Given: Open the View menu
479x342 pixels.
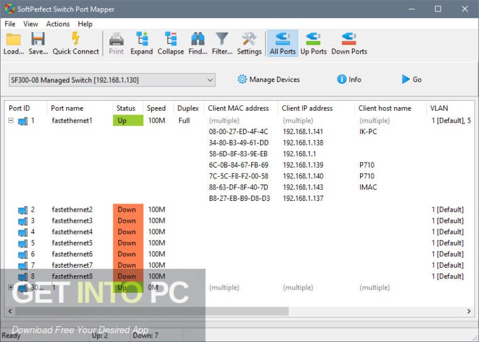Looking at the screenshot, I should pyautogui.click(x=31, y=24).
